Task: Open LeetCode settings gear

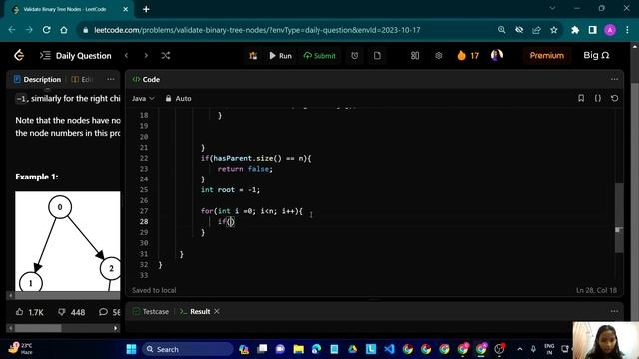Action: click(439, 56)
